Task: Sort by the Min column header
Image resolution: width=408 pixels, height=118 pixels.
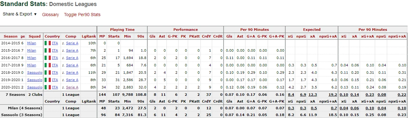Action: [x=127, y=36]
